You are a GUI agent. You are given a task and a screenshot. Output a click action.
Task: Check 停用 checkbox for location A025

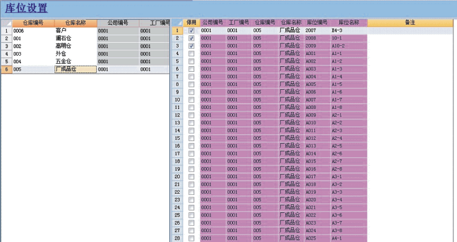point(192,238)
